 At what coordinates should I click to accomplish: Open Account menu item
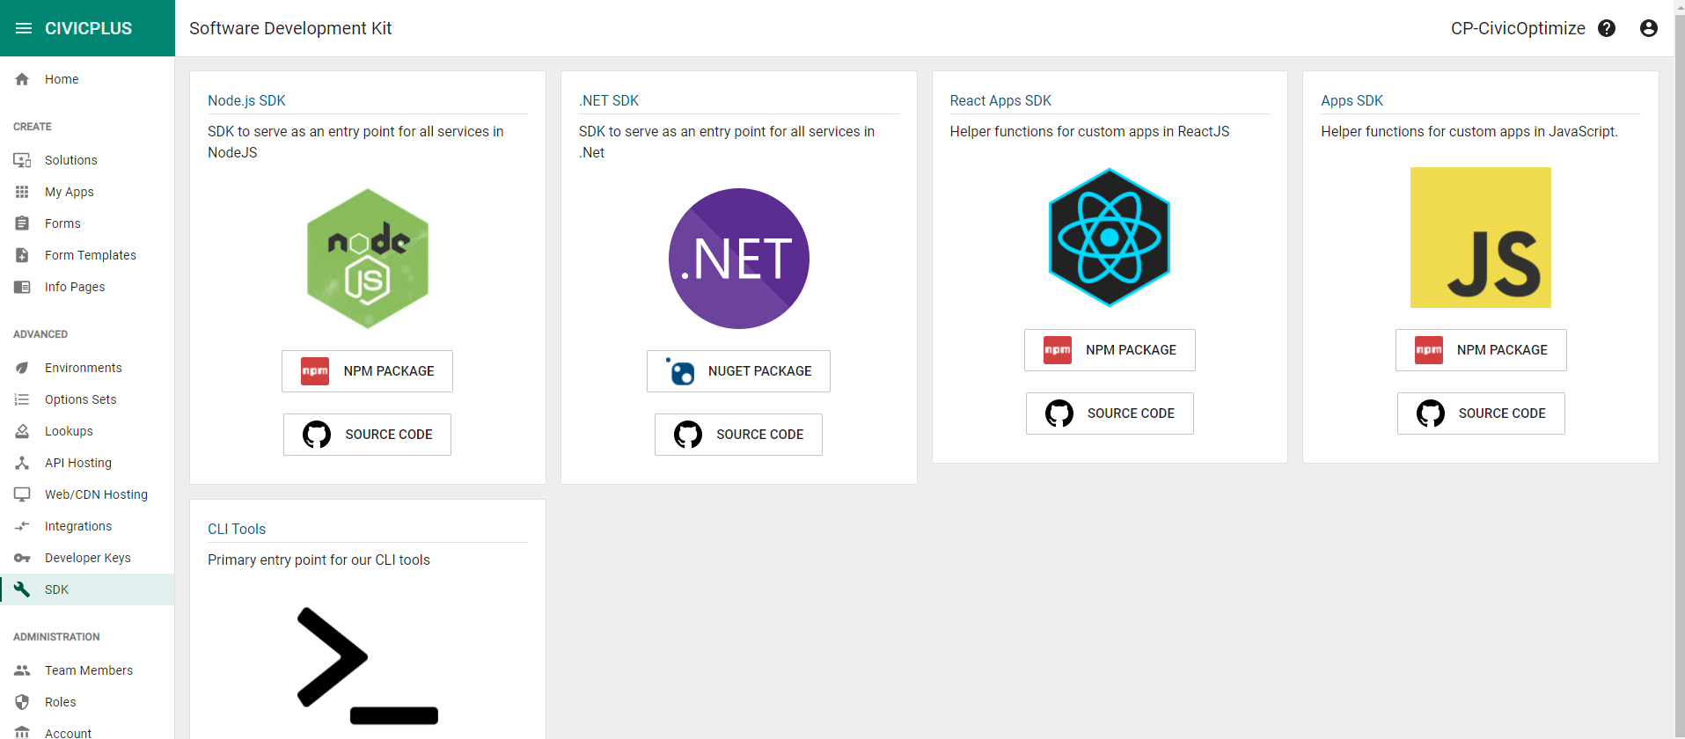[87, 730]
